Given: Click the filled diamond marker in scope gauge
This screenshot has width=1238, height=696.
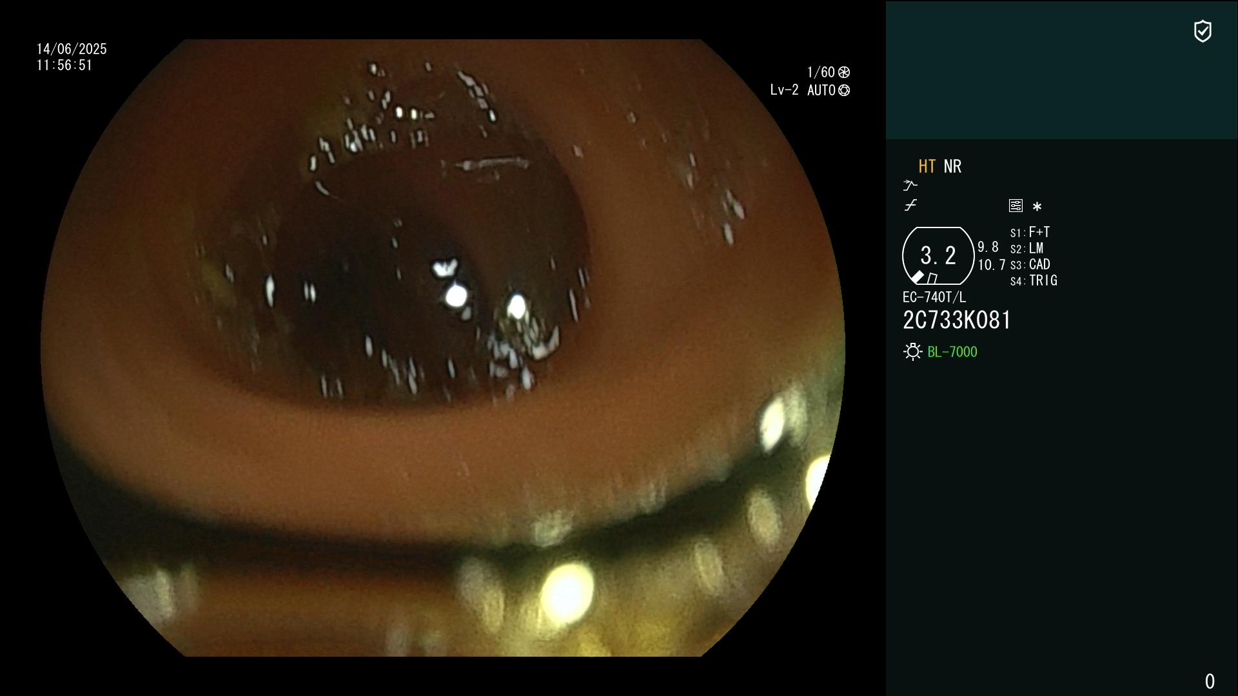Looking at the screenshot, I should tap(917, 277).
